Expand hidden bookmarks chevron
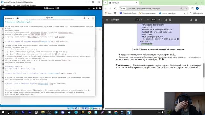Viewport: 205px width, 115px height. [184, 13]
